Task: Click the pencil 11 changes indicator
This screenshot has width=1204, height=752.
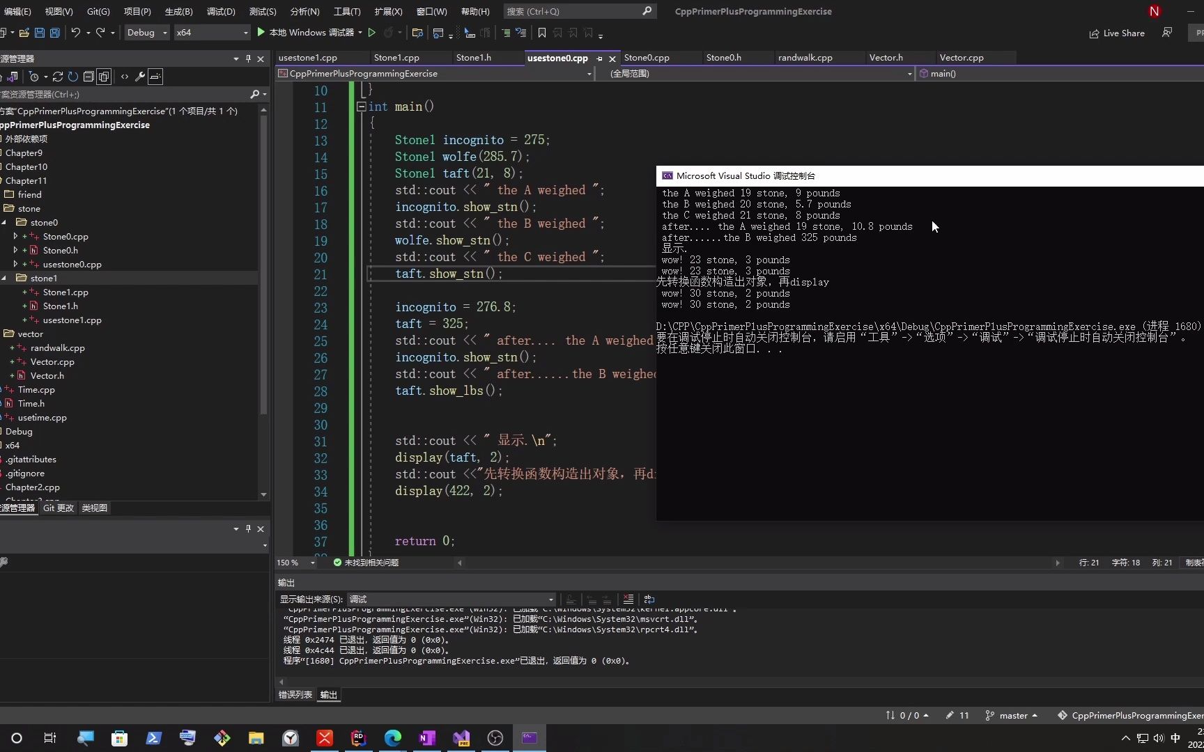Action: [957, 716]
